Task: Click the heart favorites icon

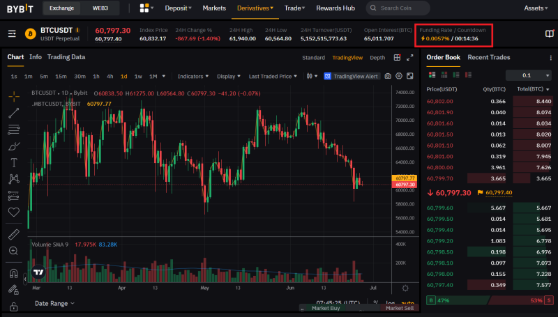Action: [x=14, y=212]
